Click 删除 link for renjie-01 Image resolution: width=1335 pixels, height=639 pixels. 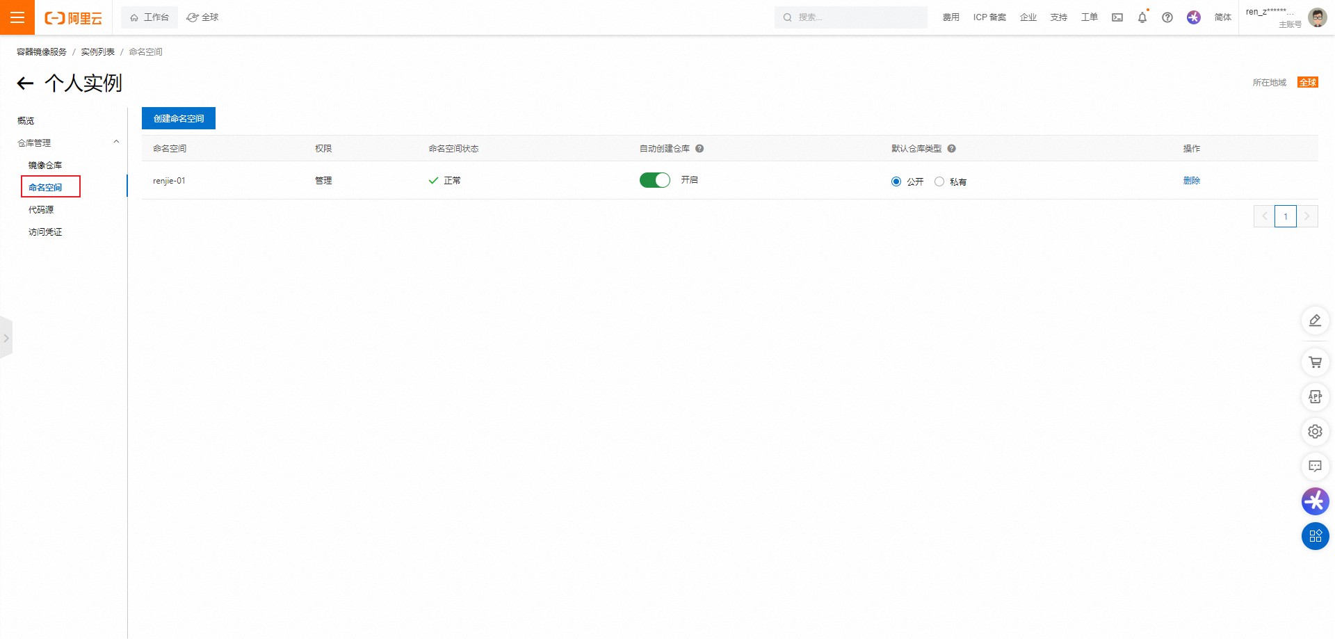pyautogui.click(x=1191, y=181)
